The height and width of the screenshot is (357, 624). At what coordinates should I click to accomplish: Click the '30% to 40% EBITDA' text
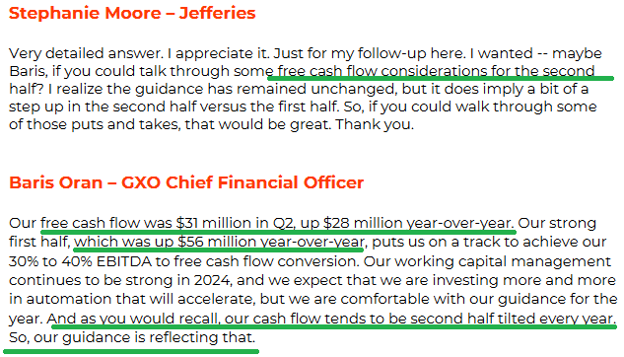(79, 261)
